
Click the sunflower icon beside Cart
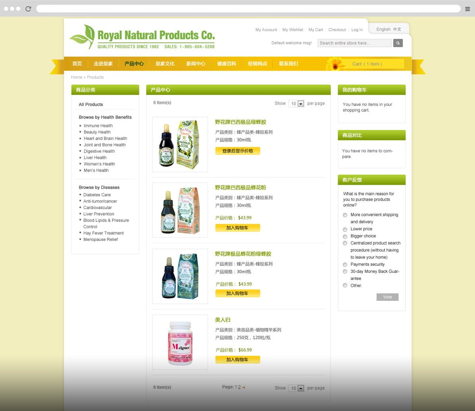pos(335,64)
